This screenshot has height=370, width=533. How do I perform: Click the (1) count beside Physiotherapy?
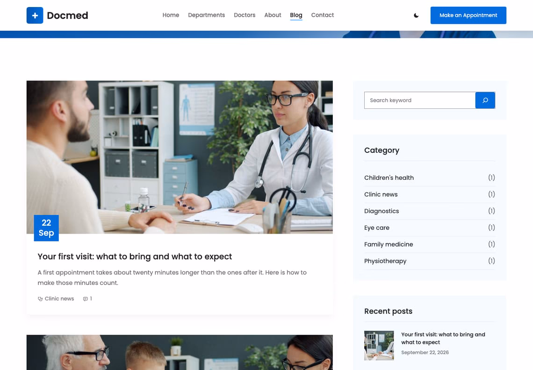491,261
